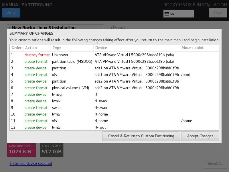Open the '1 storage device selected' link

[31, 163]
